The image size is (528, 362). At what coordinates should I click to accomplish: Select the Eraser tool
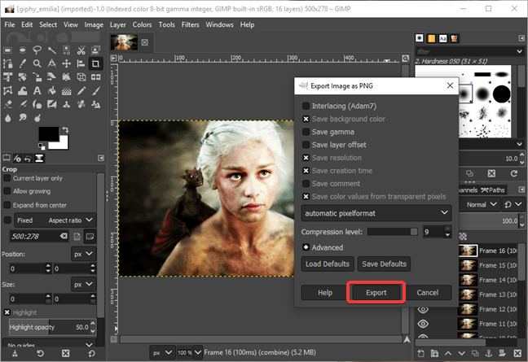[x=8, y=104]
